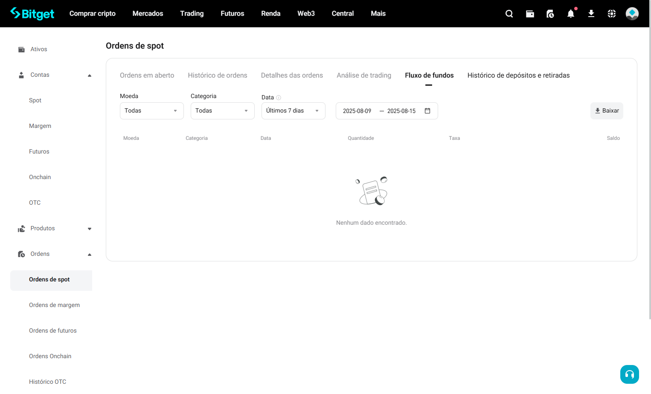Click the Ativos wallet sidebar icon
Screen dimensions: 651x394
21,49
